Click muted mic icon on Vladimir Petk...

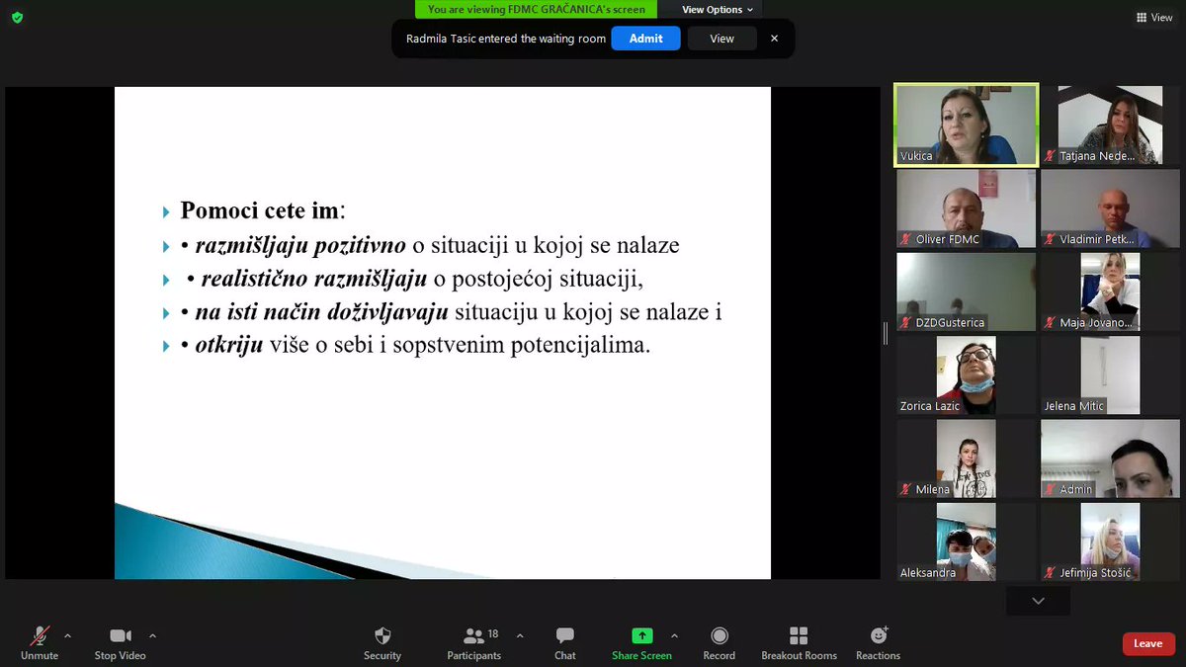(1051, 239)
